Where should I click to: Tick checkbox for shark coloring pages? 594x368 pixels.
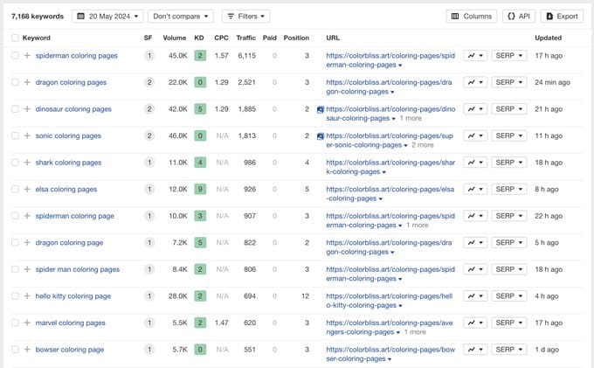click(x=15, y=163)
